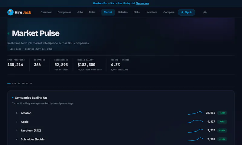Click the +214% badge for Schneider Electric
This screenshot has height=145, width=242.
click(x=222, y=139)
